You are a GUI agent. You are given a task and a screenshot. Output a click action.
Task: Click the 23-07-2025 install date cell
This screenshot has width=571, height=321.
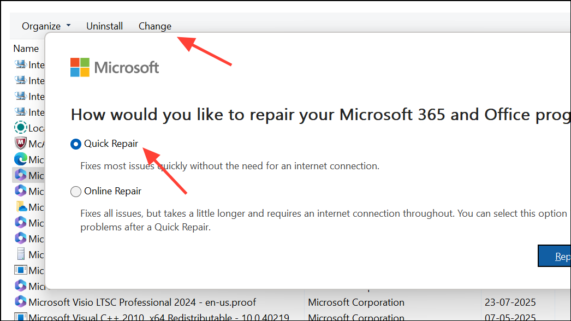(510, 302)
